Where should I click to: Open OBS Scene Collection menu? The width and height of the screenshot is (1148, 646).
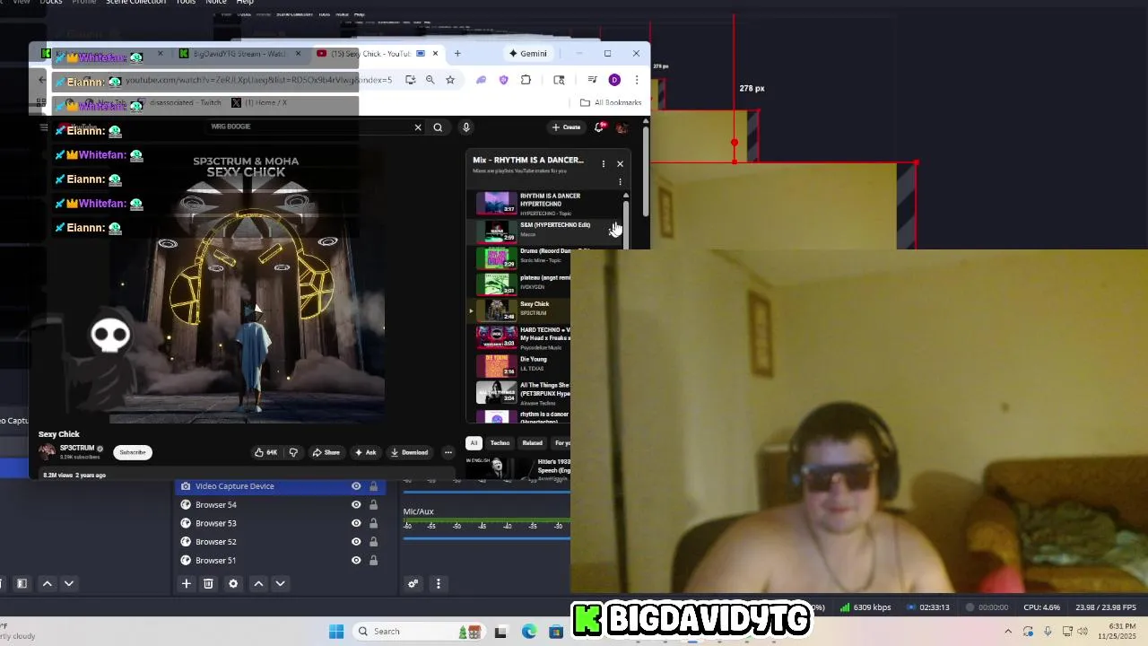tap(135, 3)
